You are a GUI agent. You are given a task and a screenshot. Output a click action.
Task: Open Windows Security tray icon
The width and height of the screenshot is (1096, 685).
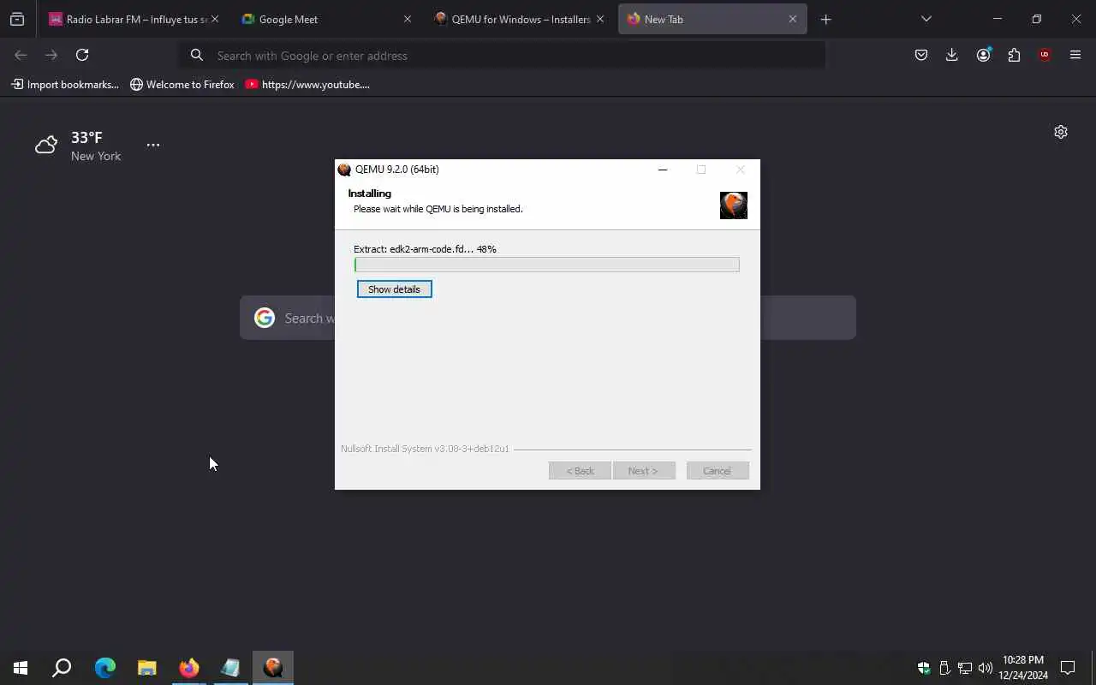tap(924, 668)
